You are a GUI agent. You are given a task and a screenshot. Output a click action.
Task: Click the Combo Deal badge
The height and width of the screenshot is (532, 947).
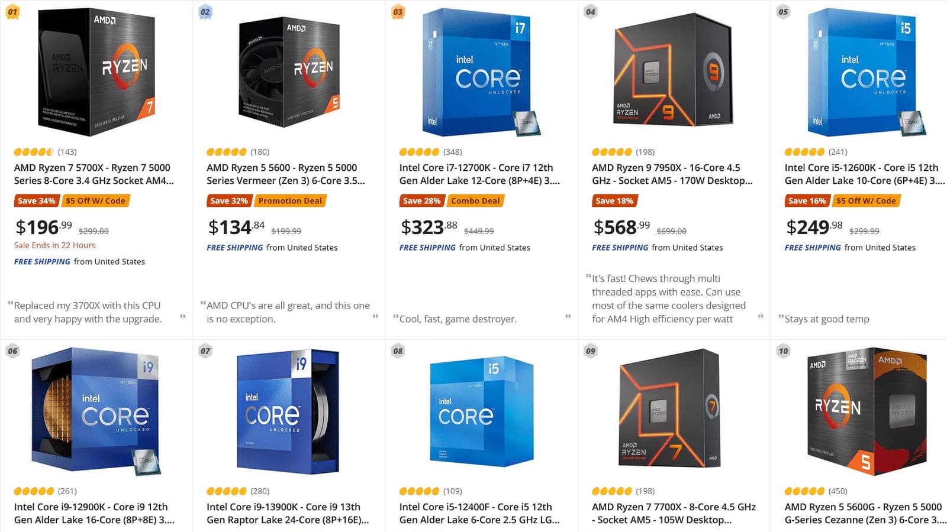475,201
